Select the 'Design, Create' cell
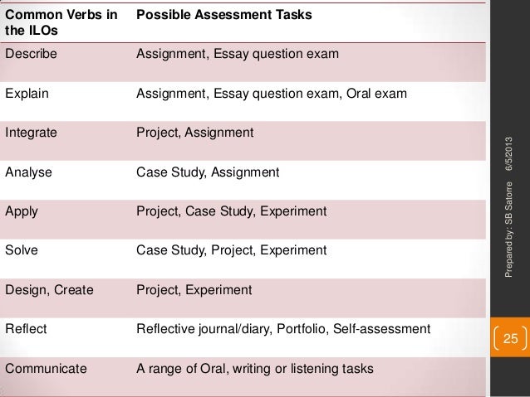 pyautogui.click(x=49, y=290)
